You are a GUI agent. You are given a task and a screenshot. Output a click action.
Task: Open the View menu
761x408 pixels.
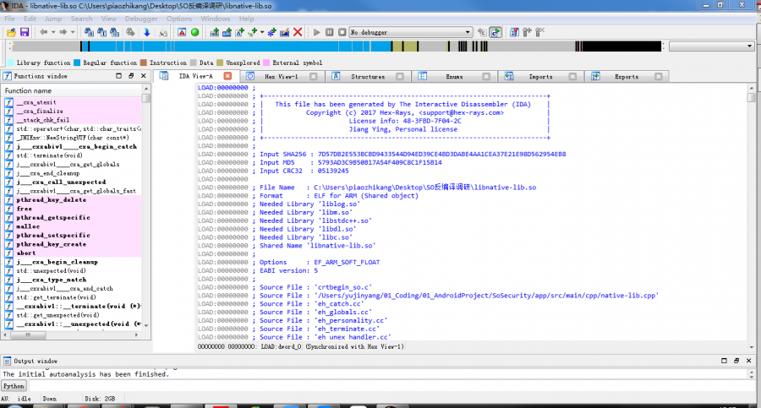(108, 19)
